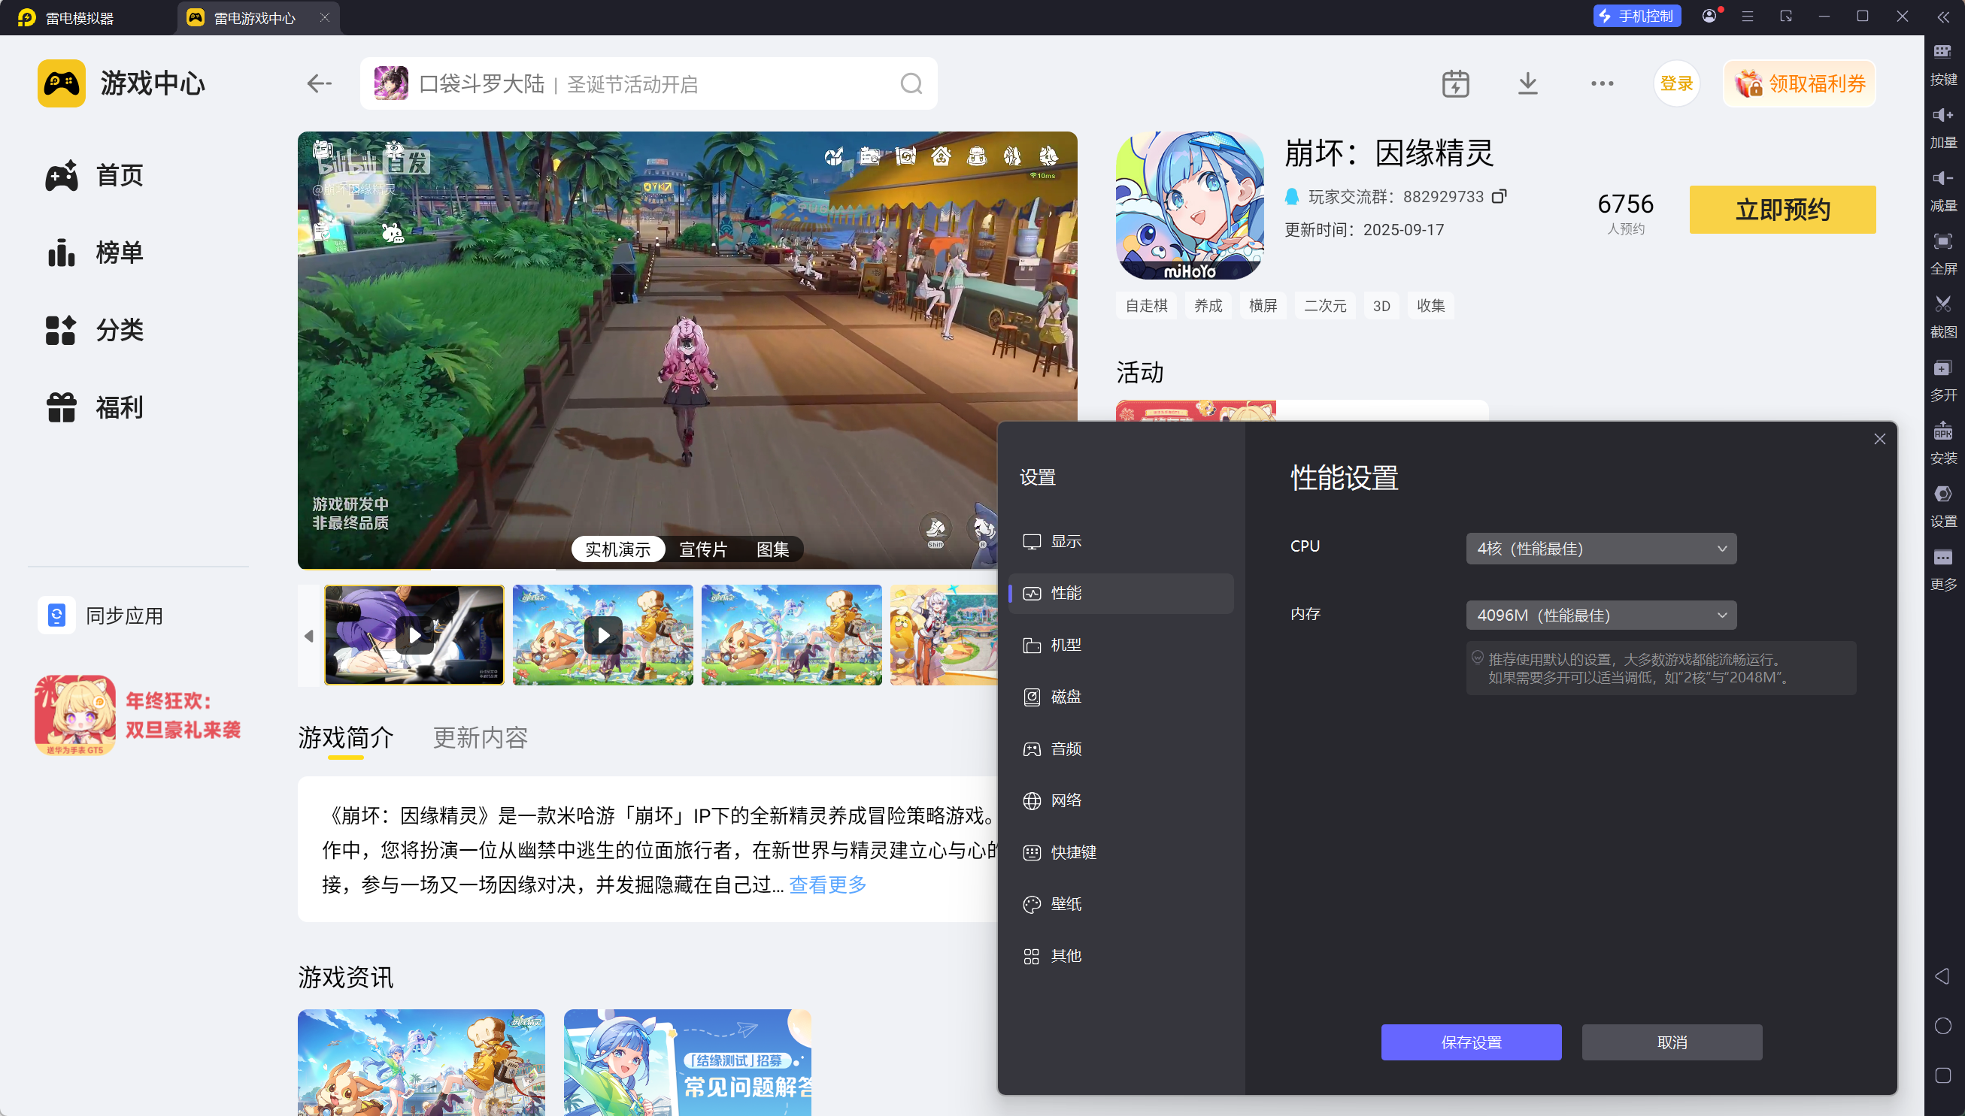Screen dimensions: 1965x1116
Task: Click the screenshot scissors icon in right sidebar
Action: tap(1942, 306)
